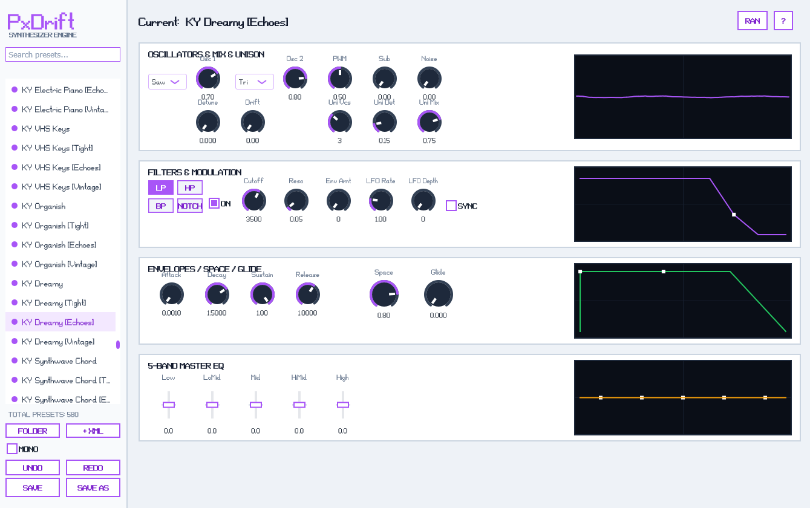Click the LFO Rate knob
The width and height of the screenshot is (810, 508).
[381, 201]
